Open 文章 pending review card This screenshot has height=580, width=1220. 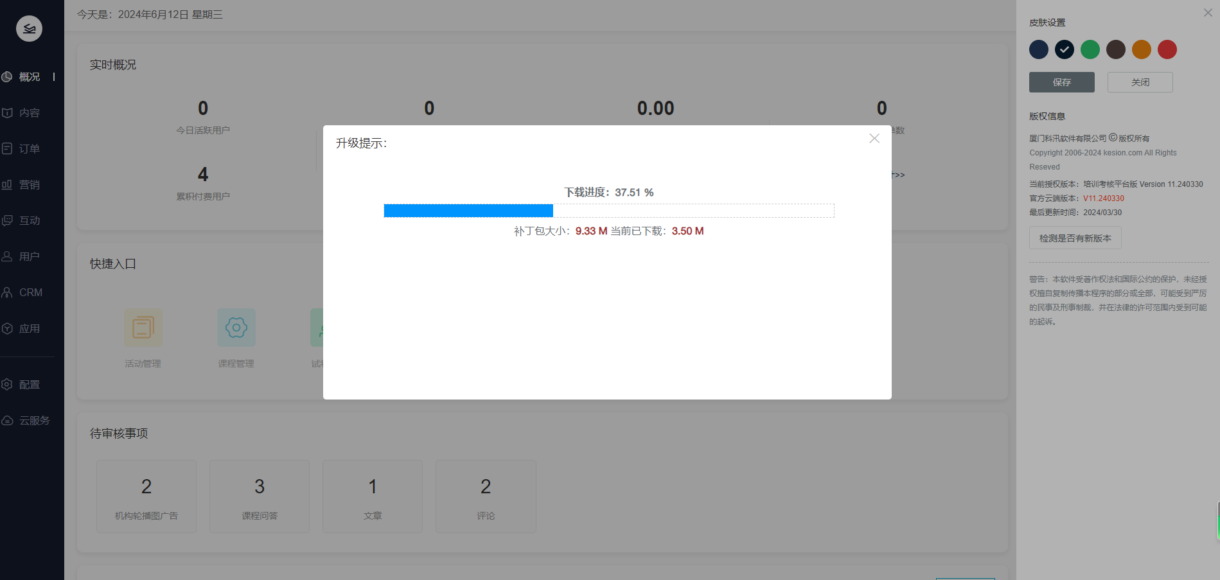pyautogui.click(x=373, y=497)
